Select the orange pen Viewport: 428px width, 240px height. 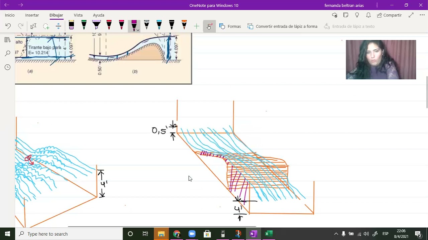click(184, 25)
